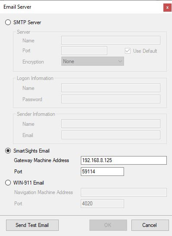The image size is (172, 236).
Task: Click the Gateway Machine Address label
Action: point(41,160)
